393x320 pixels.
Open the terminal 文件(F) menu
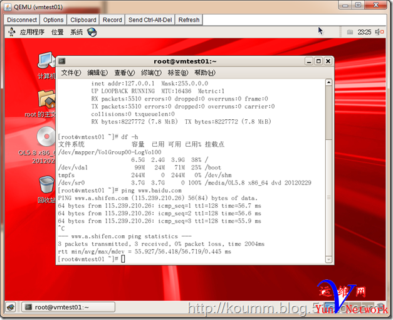(x=71, y=73)
